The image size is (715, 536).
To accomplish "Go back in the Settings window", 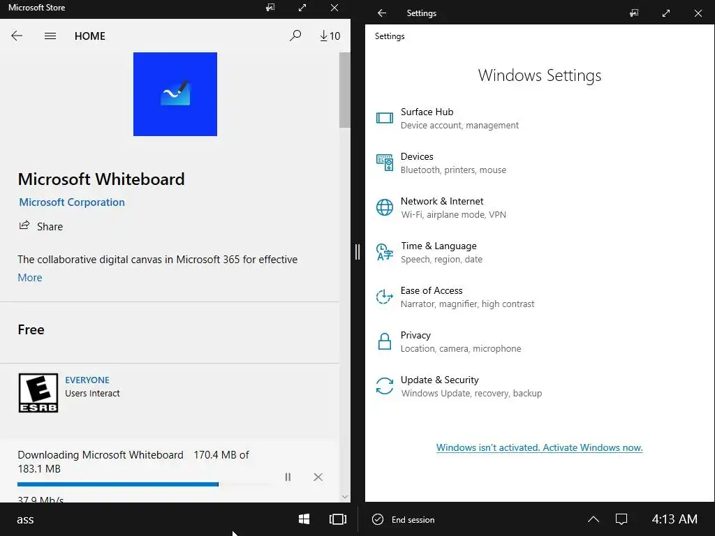I will coord(382,13).
